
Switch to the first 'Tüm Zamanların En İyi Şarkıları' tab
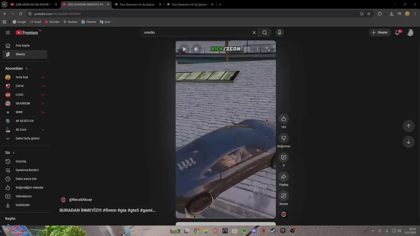coord(137,5)
